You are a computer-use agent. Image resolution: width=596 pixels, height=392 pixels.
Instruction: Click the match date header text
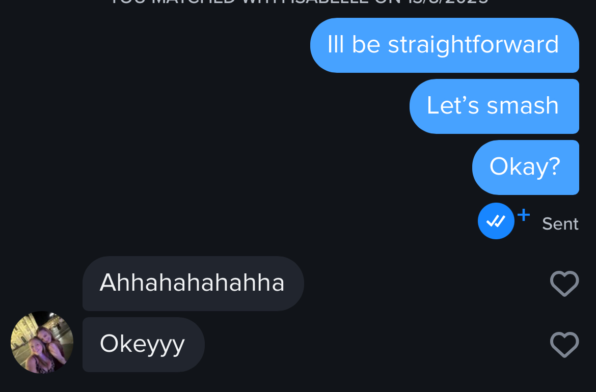pos(299,2)
